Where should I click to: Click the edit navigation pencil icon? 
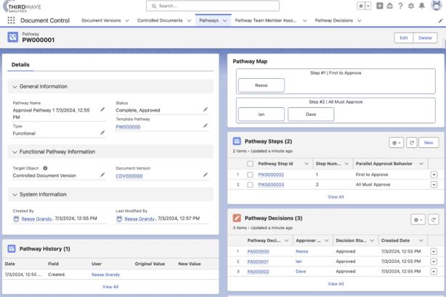440,20
